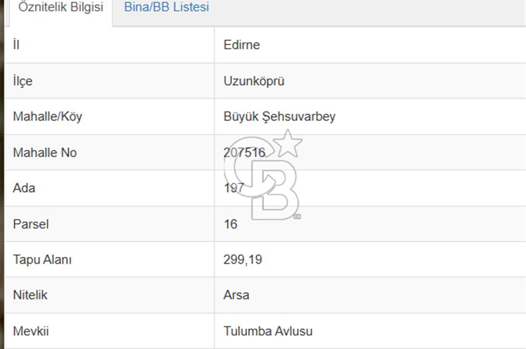Select the Uzunköprü district value
Viewport: 526px width, 349px height.
click(x=254, y=81)
